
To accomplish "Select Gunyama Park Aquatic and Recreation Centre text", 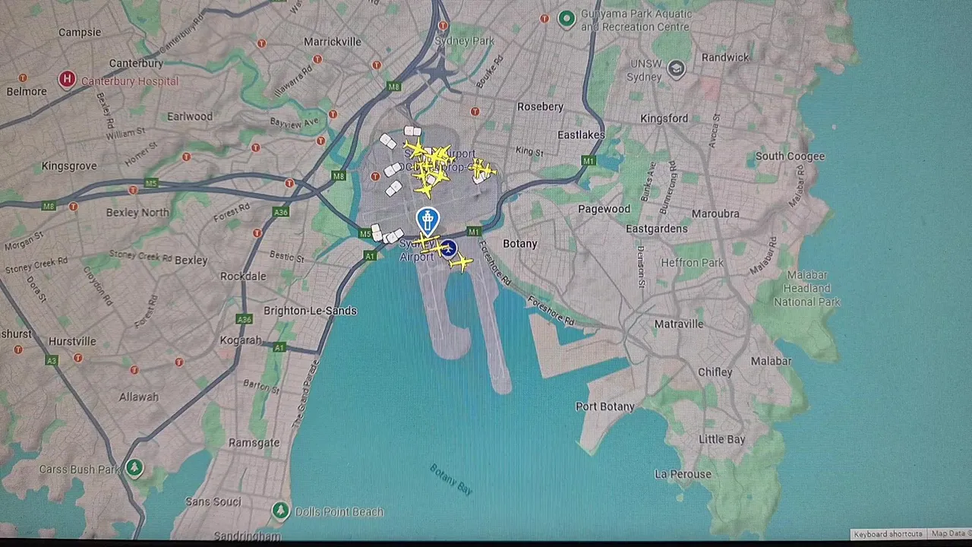I will point(636,21).
